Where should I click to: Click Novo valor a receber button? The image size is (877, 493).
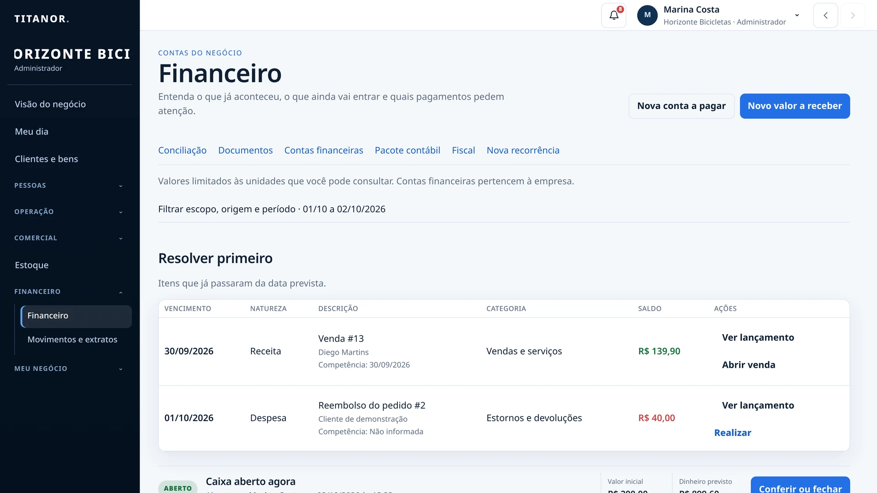click(x=795, y=106)
